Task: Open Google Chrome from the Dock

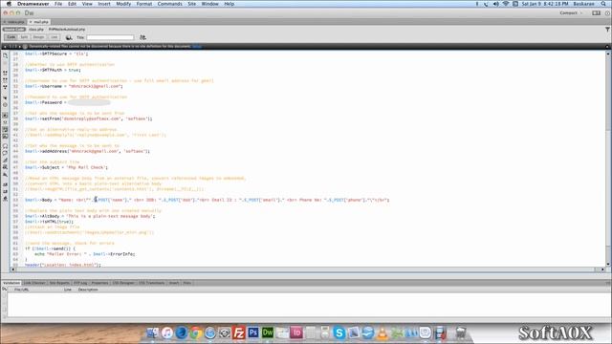Action: tap(196, 333)
